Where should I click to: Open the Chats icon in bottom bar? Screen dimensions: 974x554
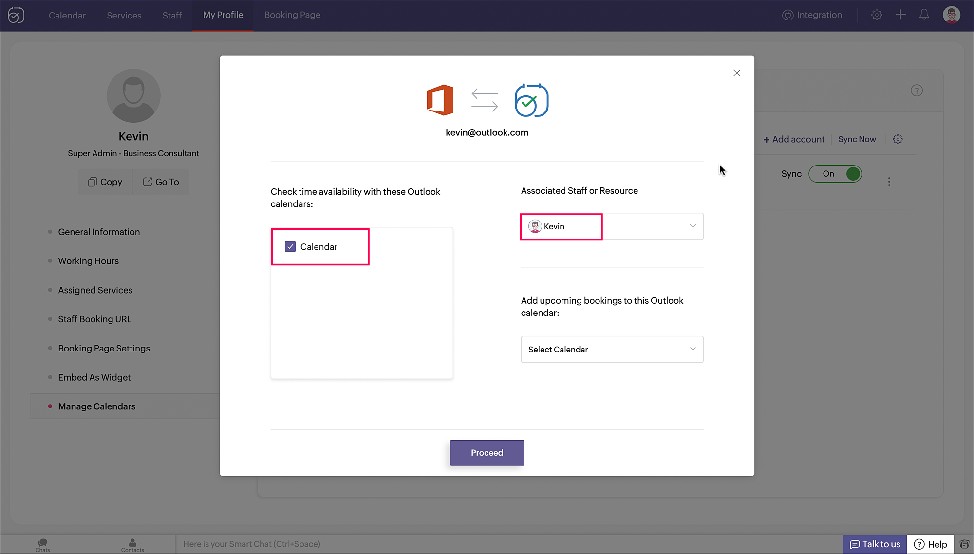point(42,545)
